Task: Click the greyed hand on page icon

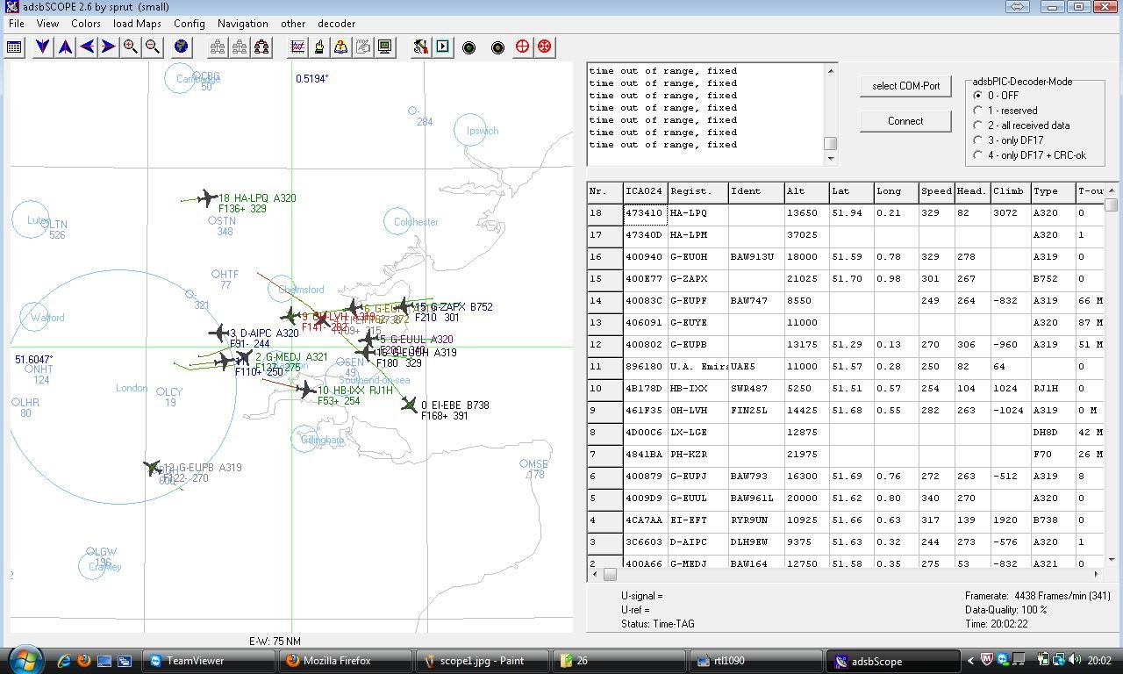Action: (362, 47)
